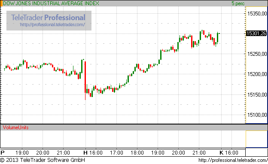The height and width of the screenshot is (164, 268).
Task: Click the 15350,00 price axis label
Action: [x=257, y=13]
